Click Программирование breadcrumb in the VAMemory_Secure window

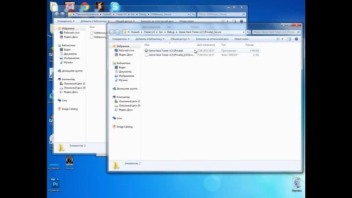tap(87, 14)
